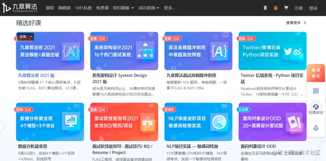Image resolution: width=326 pixels, height=161 pixels.
Task: Click the 查看更多 link
Action: pos(293,23)
